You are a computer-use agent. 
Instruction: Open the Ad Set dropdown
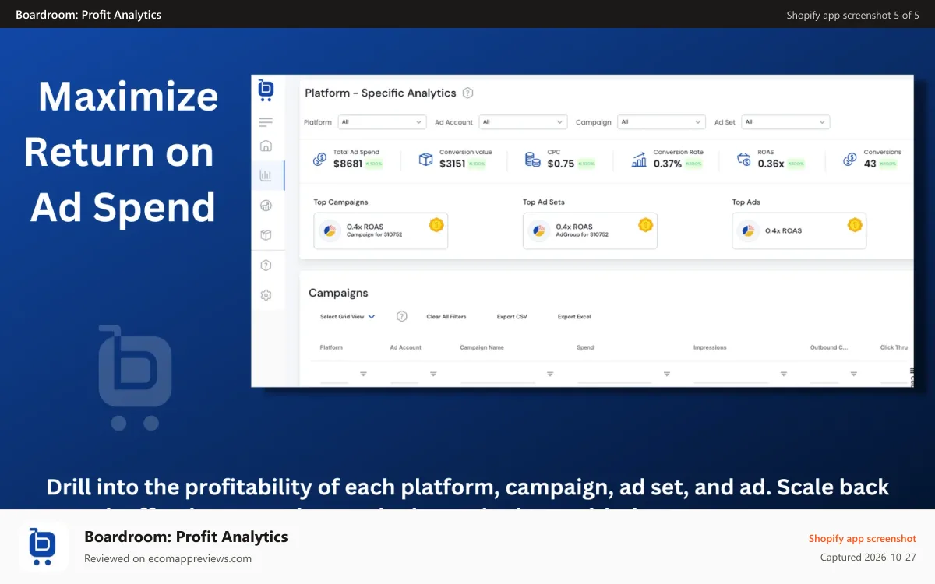[x=785, y=122]
